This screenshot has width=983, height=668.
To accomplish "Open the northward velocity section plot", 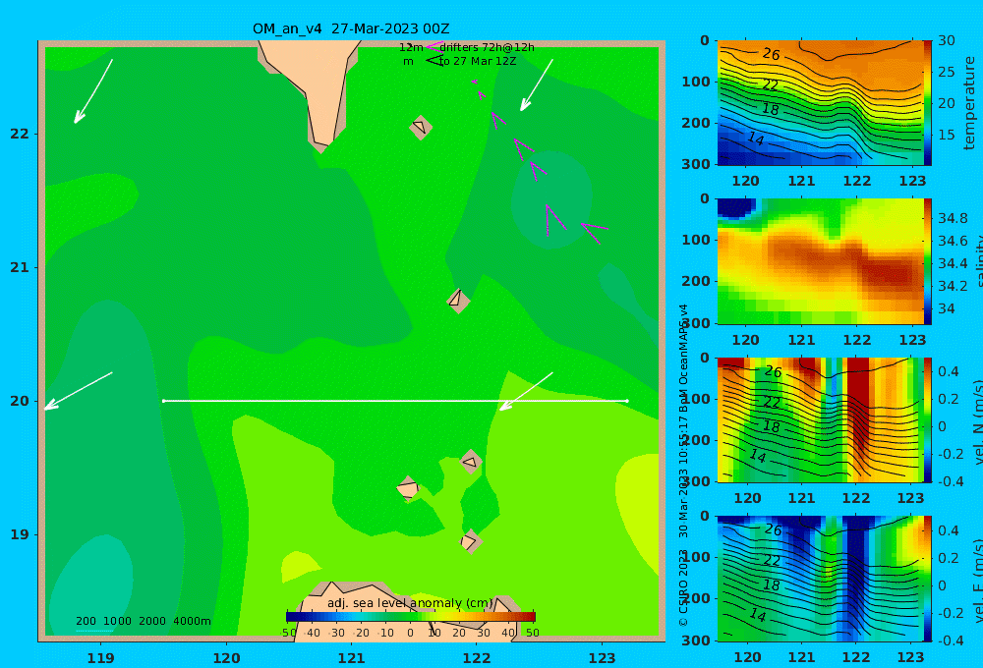I will coord(820,419).
